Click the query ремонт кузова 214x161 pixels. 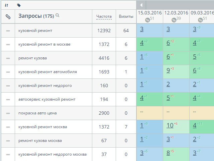pyautogui.click(x=33, y=58)
